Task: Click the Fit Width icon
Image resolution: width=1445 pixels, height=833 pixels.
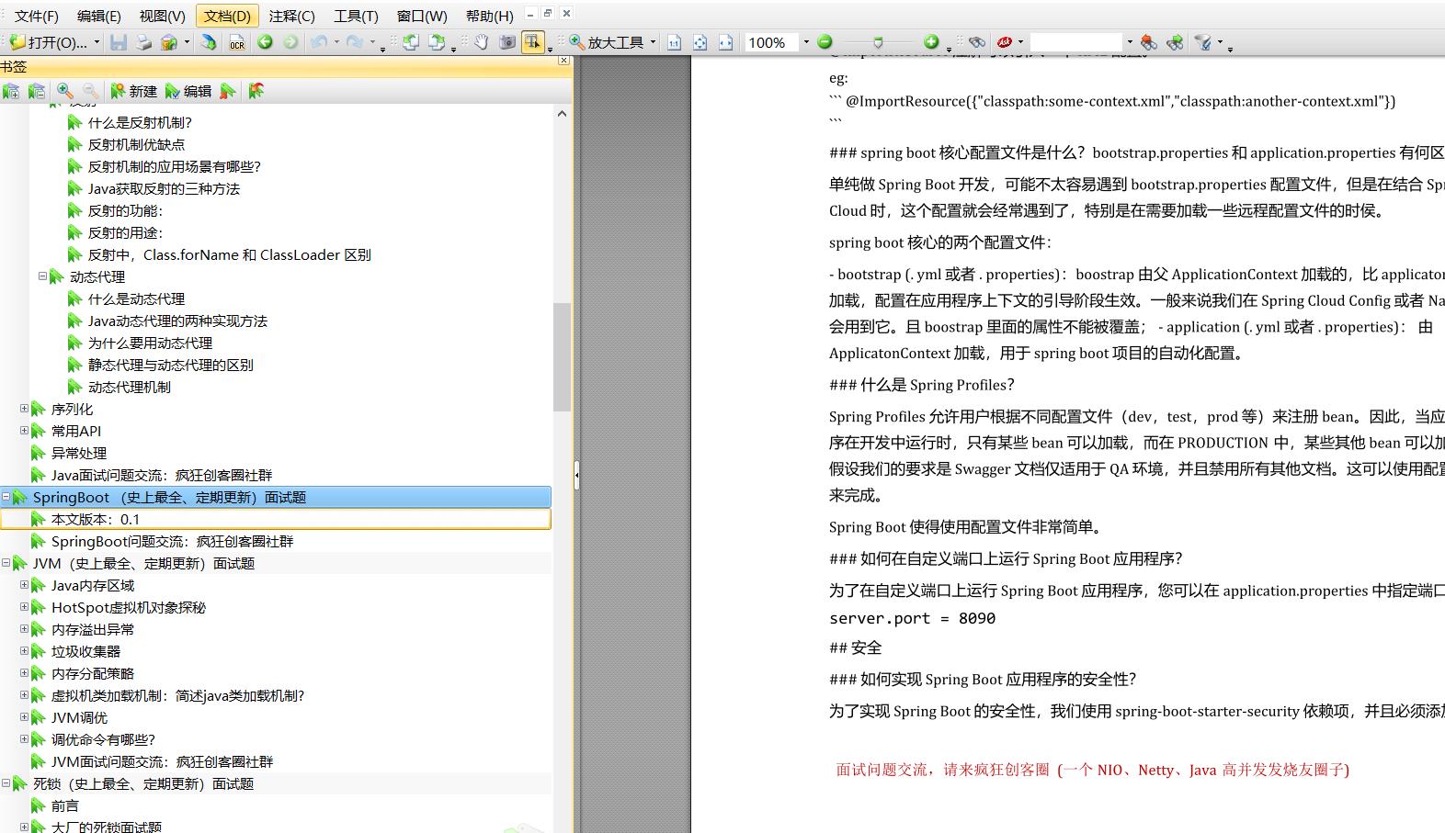Action: (x=726, y=42)
